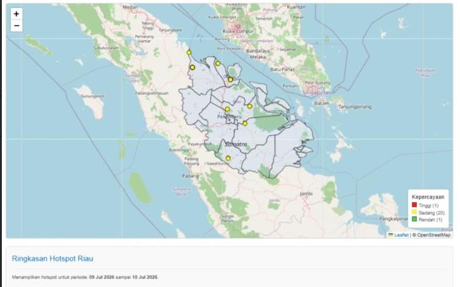Open the OpenStreetMap attribution link
This screenshot has width=460, height=287.
coord(434,235)
